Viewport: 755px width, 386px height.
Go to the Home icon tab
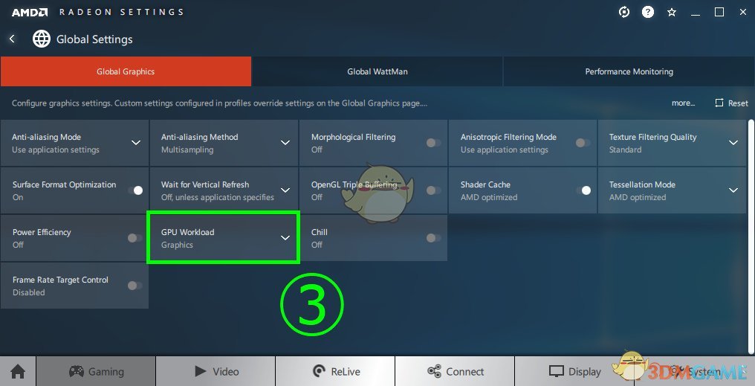pos(18,372)
